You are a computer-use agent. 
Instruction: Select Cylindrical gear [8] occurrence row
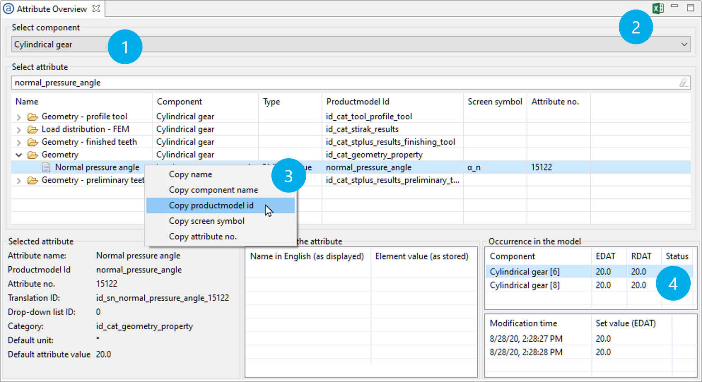pos(525,285)
